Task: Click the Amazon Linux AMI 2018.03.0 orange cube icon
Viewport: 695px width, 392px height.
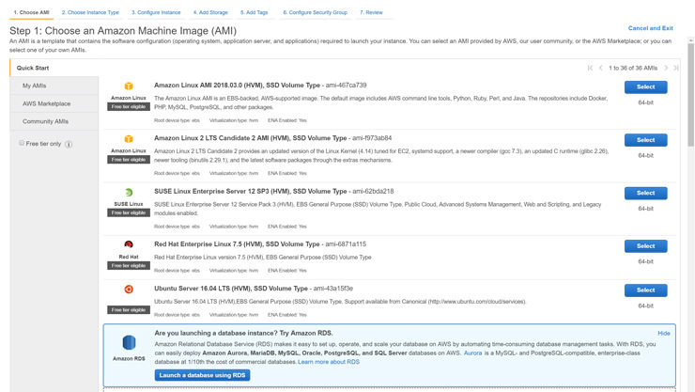Action: [x=129, y=86]
